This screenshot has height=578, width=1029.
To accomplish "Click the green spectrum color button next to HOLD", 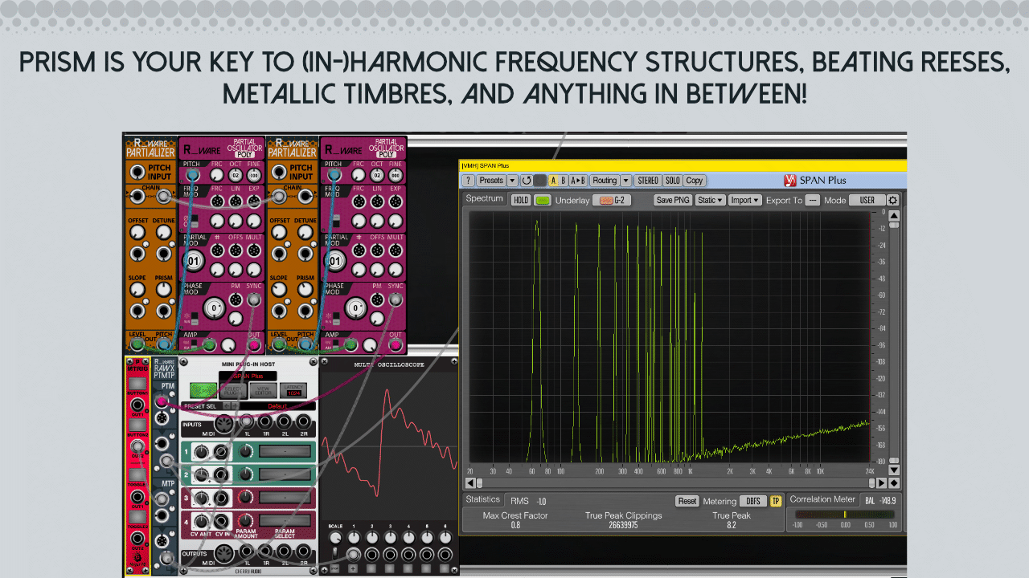I will pos(543,200).
